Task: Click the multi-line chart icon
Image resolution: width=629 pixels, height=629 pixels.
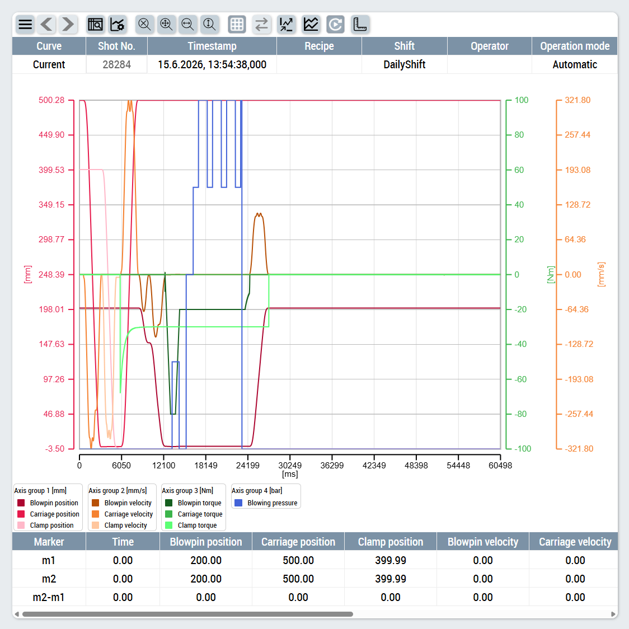Action: point(311,25)
